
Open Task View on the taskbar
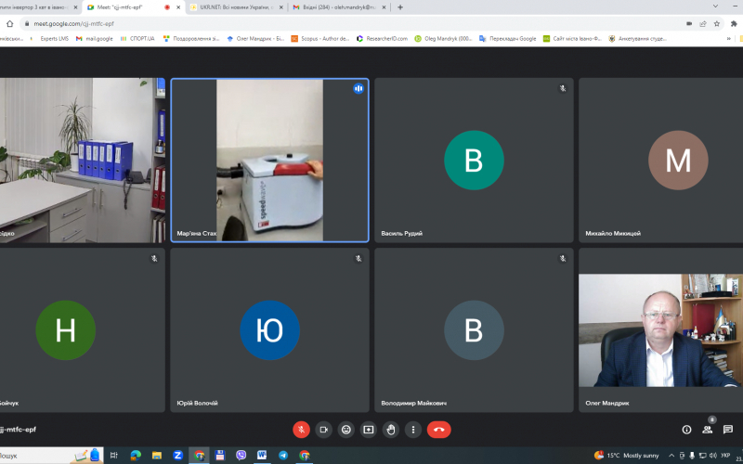coord(113,456)
